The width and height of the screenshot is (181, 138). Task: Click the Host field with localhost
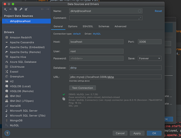(x=96, y=42)
